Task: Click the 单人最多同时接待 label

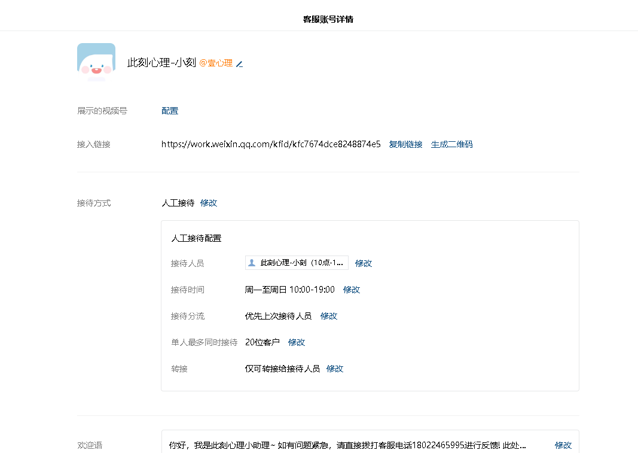Action: [204, 342]
